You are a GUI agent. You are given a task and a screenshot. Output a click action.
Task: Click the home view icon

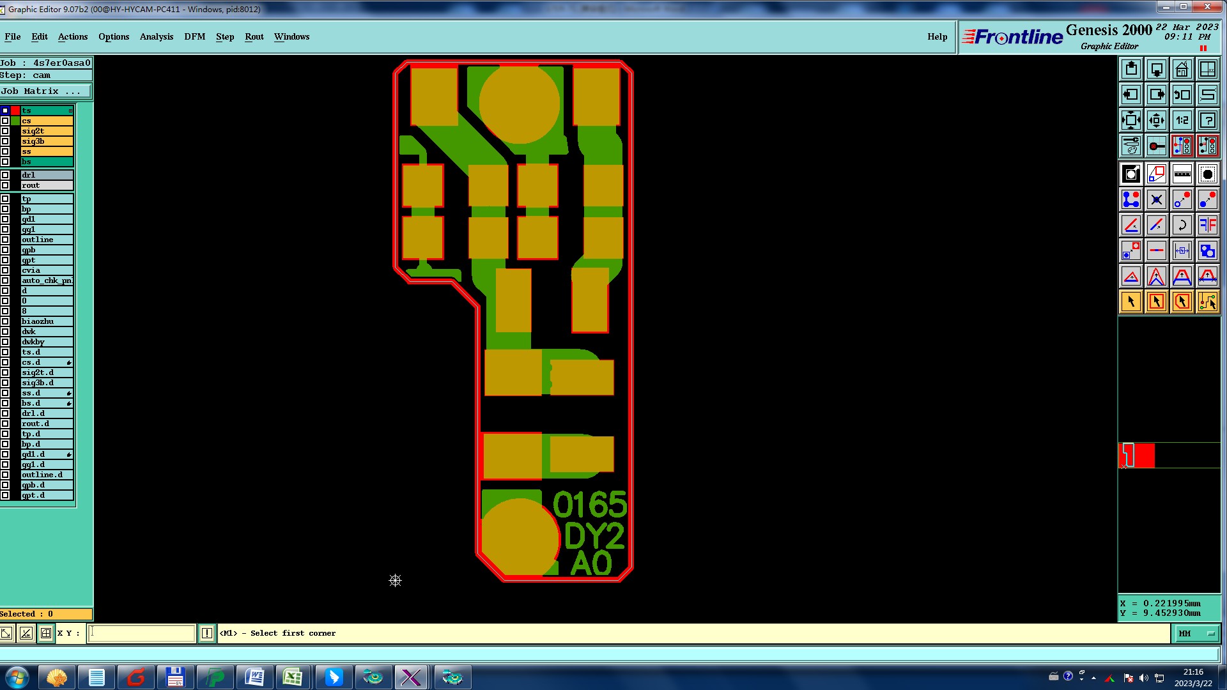tap(1182, 69)
